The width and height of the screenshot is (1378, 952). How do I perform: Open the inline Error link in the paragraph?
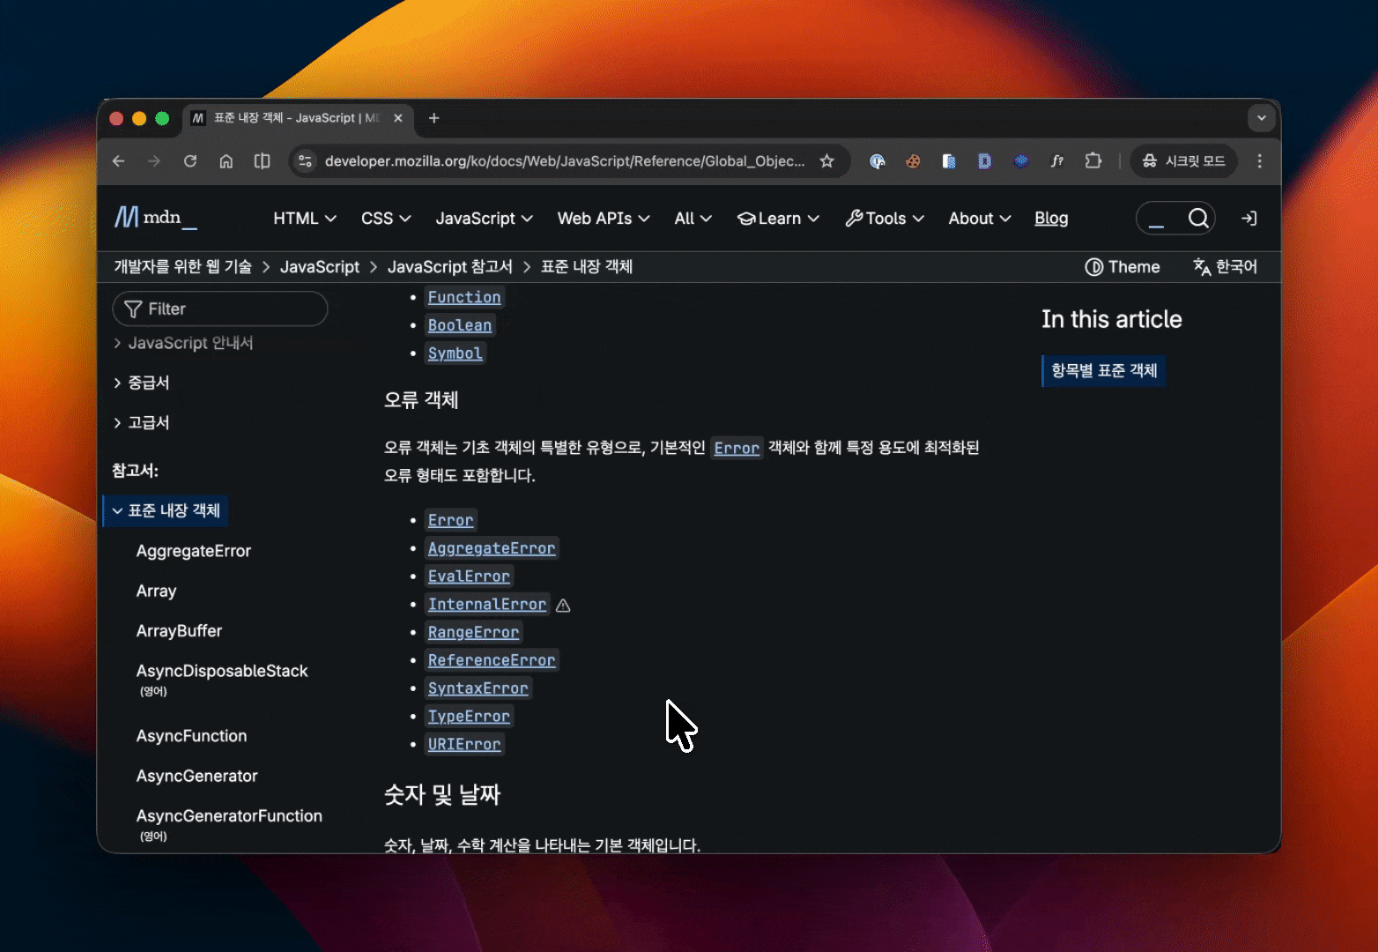coord(737,449)
